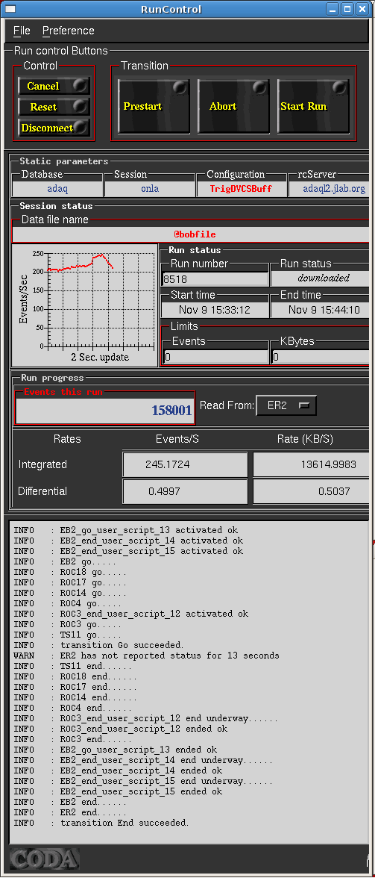Click the Events this run counter
375x878 pixels.
[105, 411]
